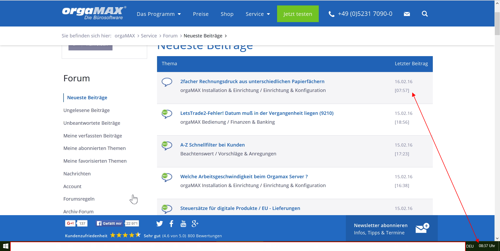Open the search magnifier icon
500x251 pixels.
pyautogui.click(x=425, y=14)
